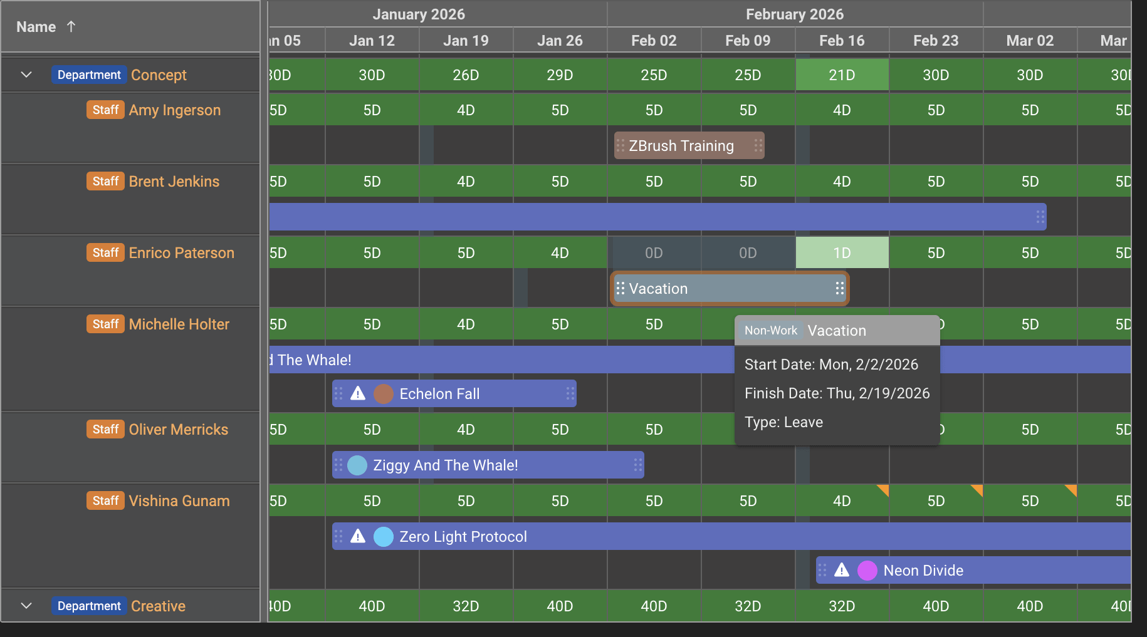
Task: Grab the right handle of Echelon Fall bar
Action: coord(570,393)
